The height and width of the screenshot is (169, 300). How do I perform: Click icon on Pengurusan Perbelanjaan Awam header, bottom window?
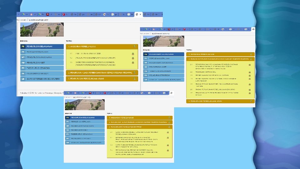tap(169, 127)
